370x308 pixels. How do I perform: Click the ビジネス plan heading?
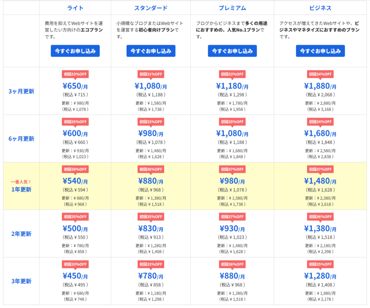pyautogui.click(x=320, y=8)
